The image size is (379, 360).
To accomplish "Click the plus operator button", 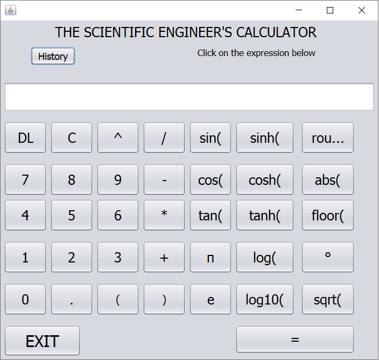I will pos(164,257).
